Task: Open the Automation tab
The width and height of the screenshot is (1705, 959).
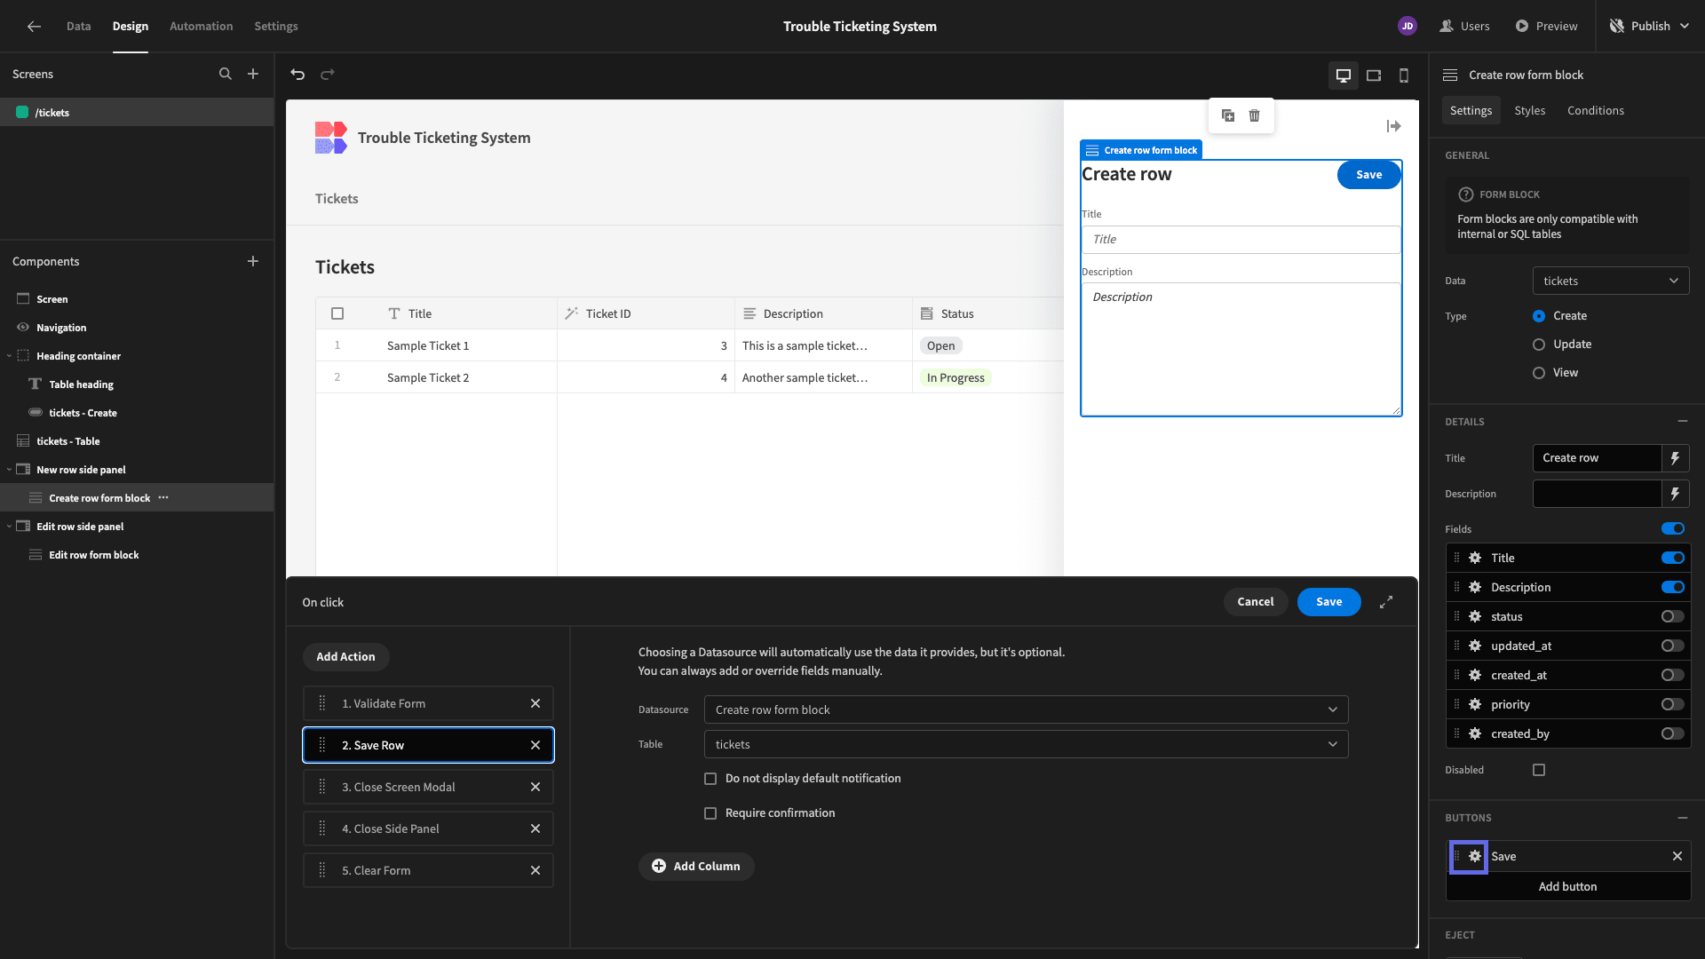Action: click(x=201, y=27)
